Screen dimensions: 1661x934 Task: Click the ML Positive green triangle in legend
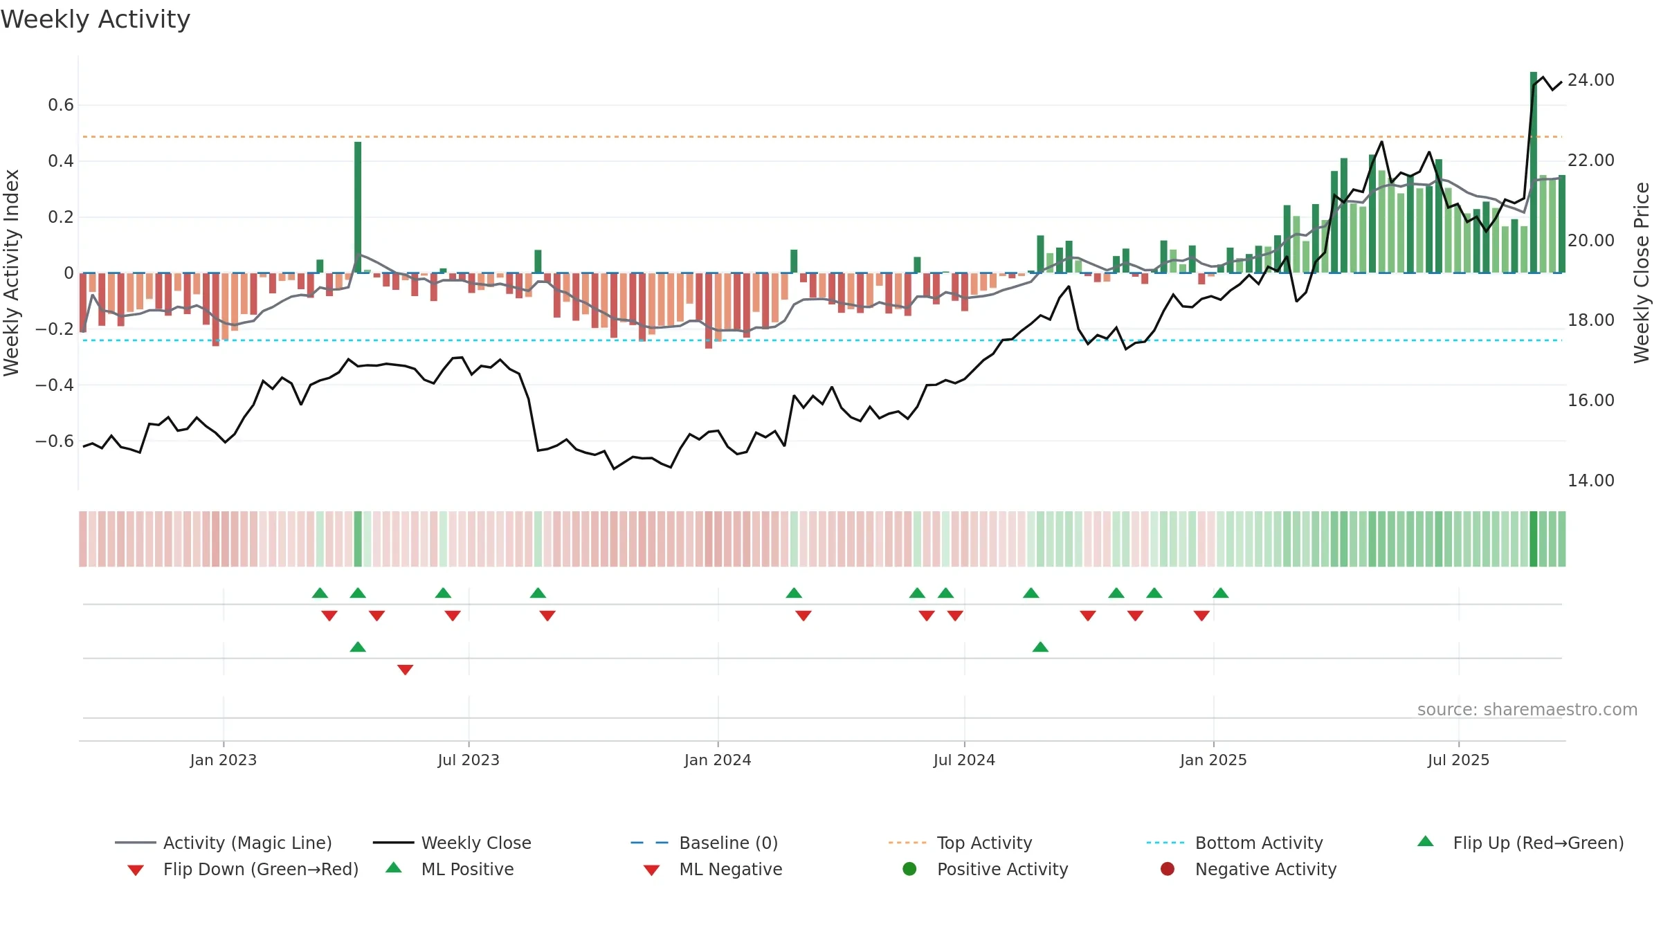click(x=394, y=868)
